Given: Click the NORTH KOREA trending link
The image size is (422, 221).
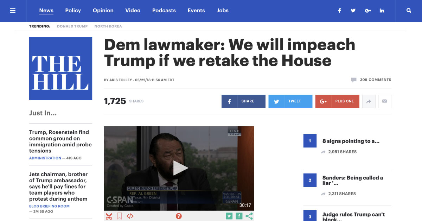Looking at the screenshot, I should tap(108, 26).
